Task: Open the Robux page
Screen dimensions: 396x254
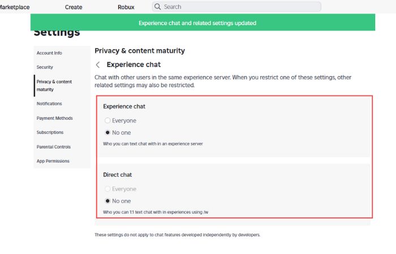Action: (126, 7)
